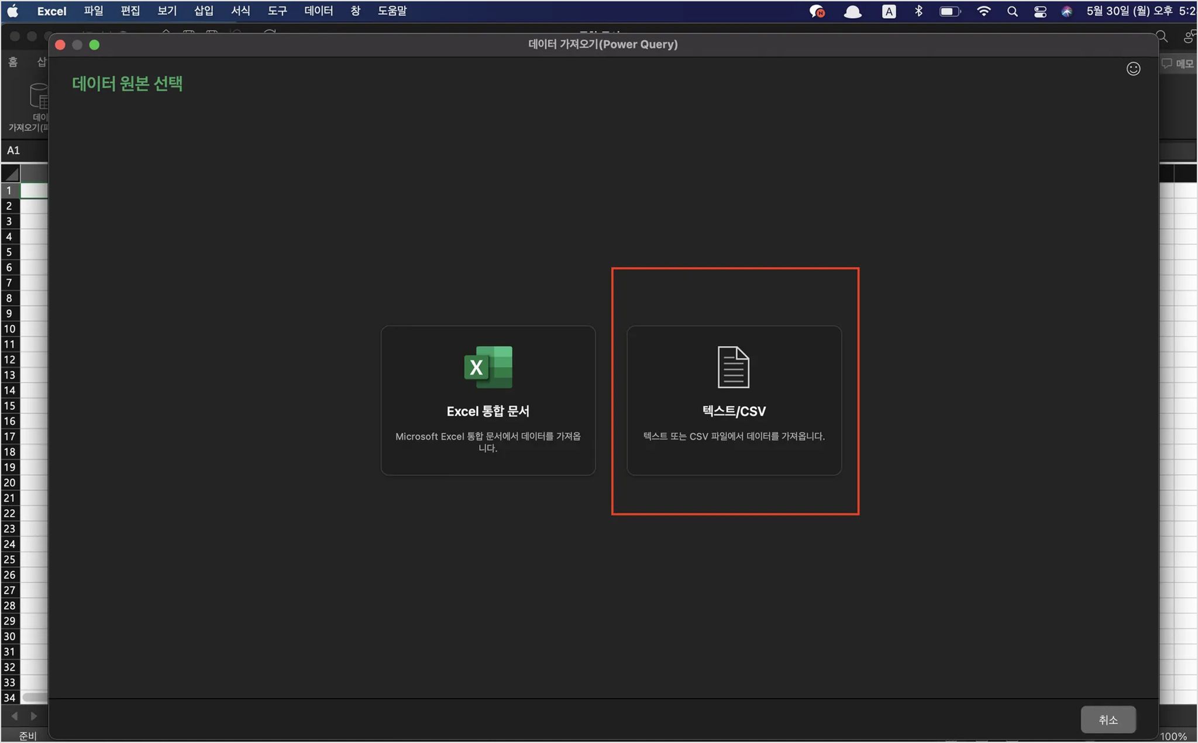Click the date and time in menu bar
Image resolution: width=1198 pixels, height=743 pixels.
pos(1141,11)
